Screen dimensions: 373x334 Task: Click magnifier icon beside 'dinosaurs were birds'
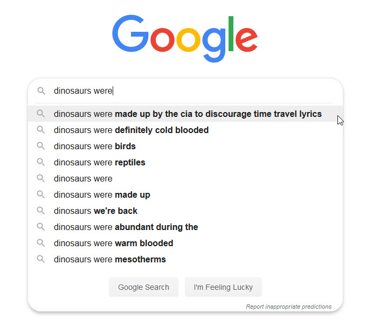pos(41,146)
